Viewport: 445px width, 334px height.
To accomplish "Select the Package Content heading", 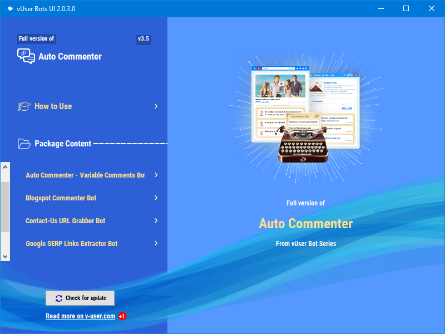I will click(63, 144).
